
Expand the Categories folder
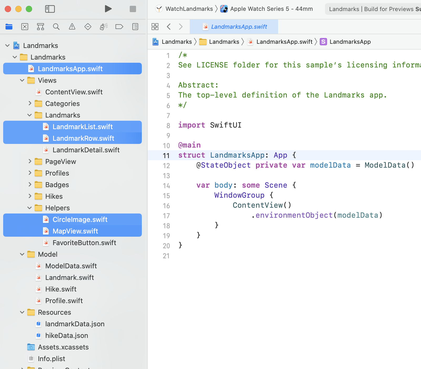(30, 104)
